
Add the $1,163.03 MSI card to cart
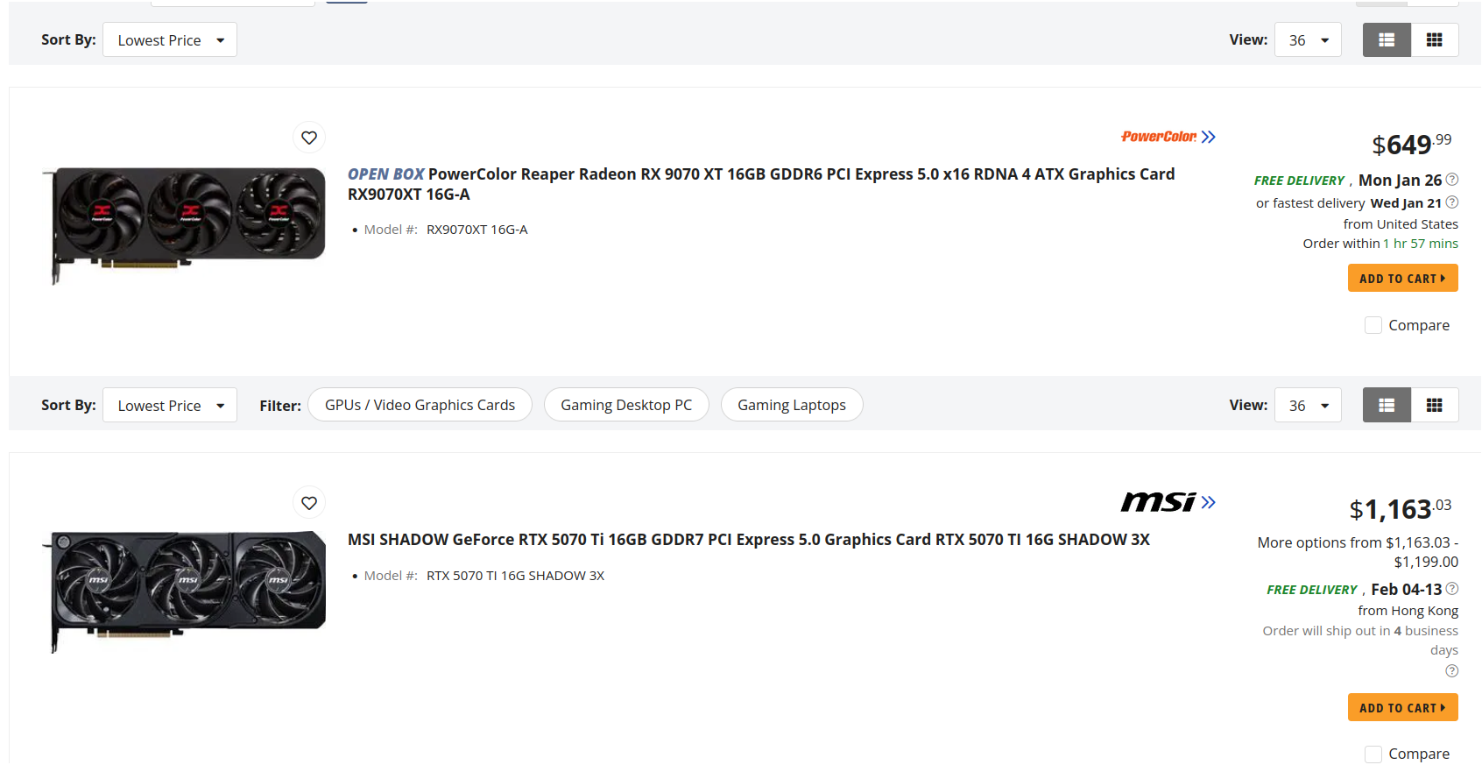coord(1403,708)
